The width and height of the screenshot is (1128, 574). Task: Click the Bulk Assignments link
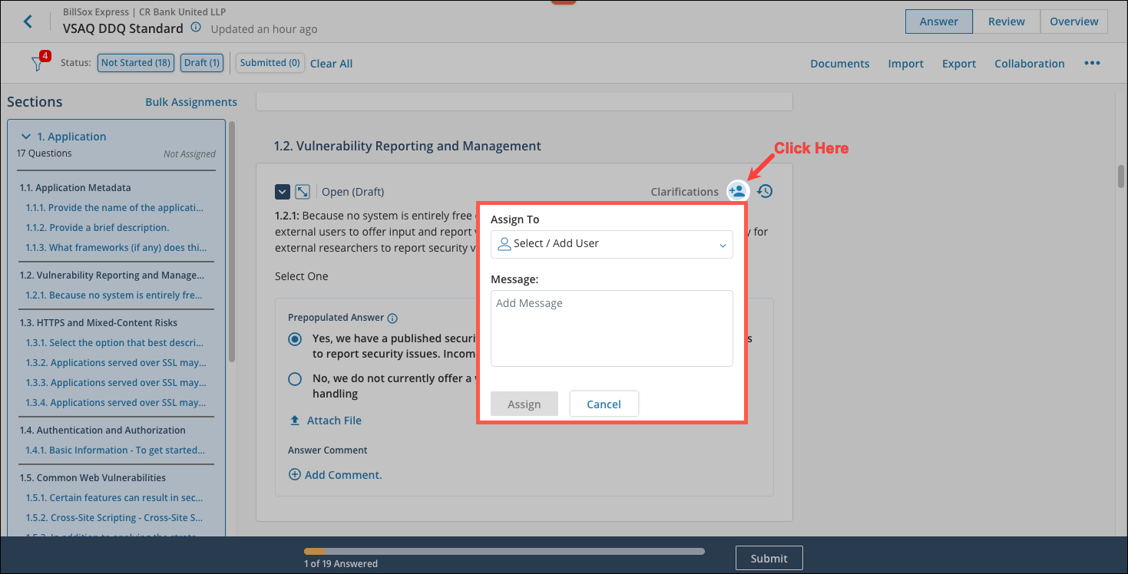(x=191, y=102)
